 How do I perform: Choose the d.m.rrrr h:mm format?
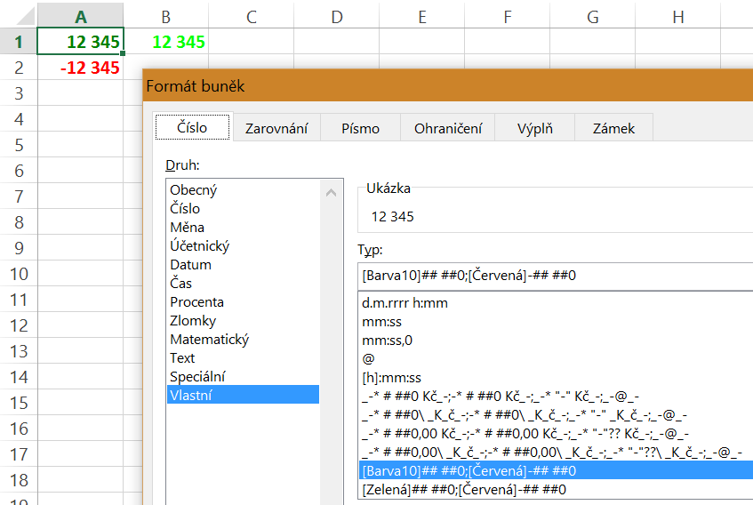(x=405, y=303)
